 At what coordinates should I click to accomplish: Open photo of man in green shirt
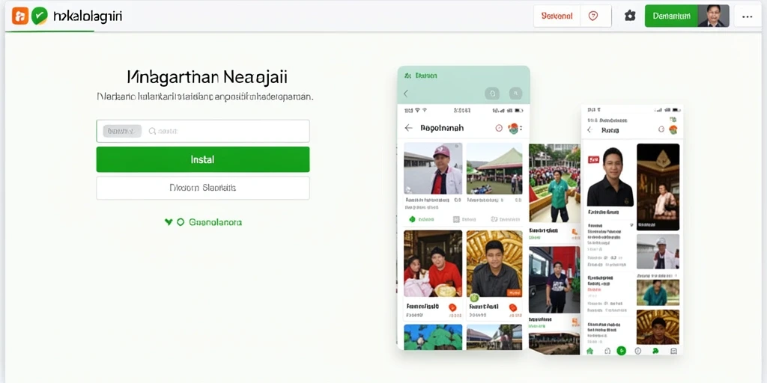pyautogui.click(x=555, y=183)
